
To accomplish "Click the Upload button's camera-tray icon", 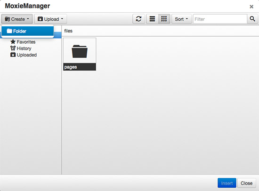I will click(x=40, y=19).
